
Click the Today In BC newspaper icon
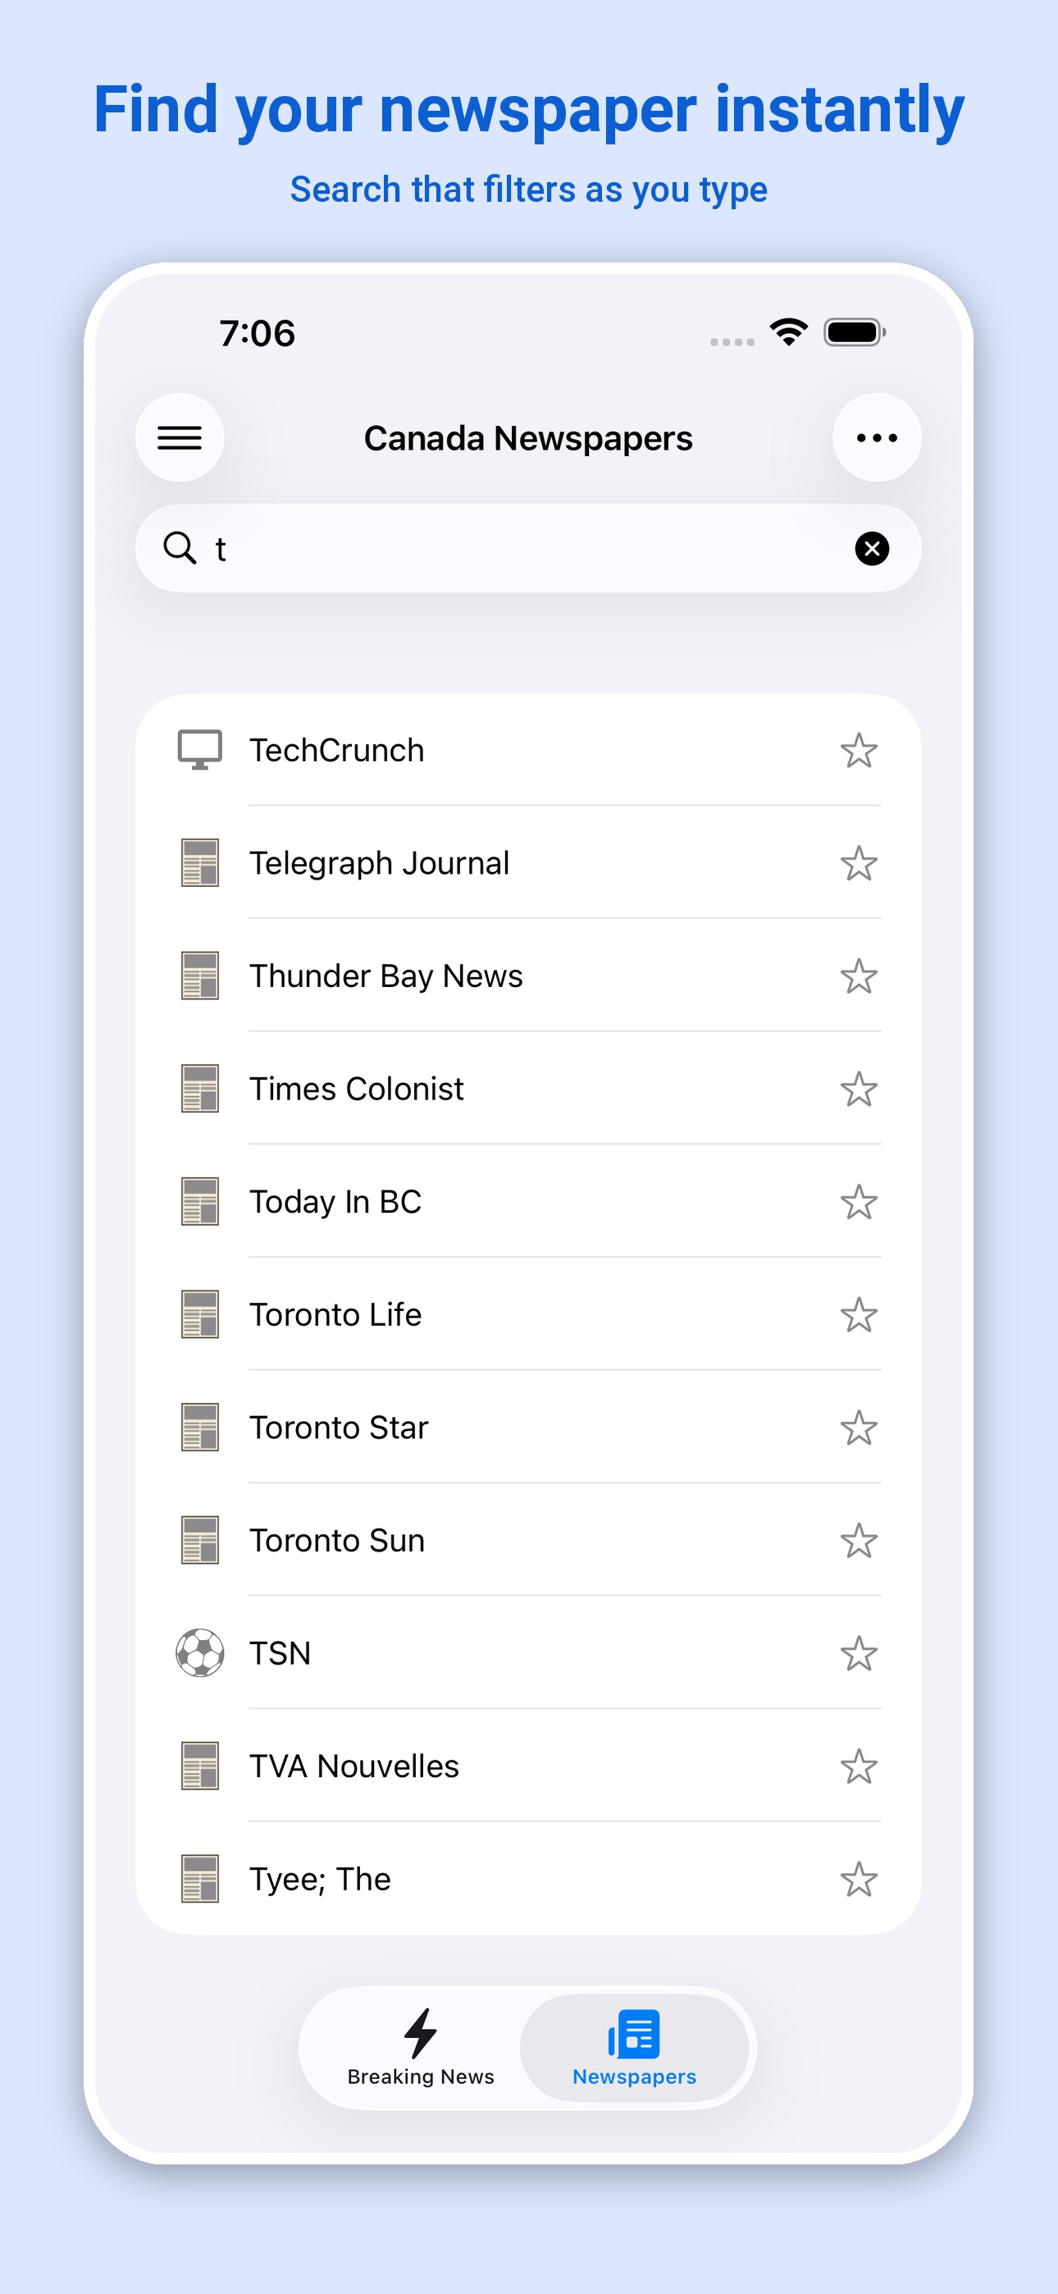point(199,1201)
